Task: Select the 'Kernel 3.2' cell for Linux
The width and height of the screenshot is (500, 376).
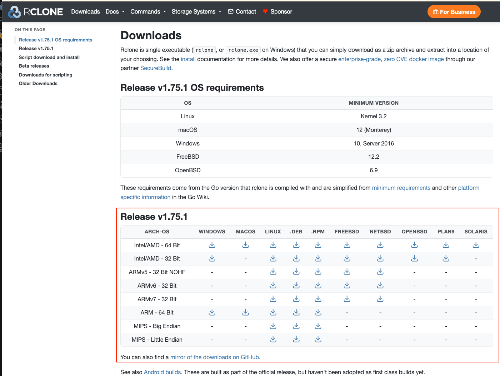Action: [x=374, y=116]
